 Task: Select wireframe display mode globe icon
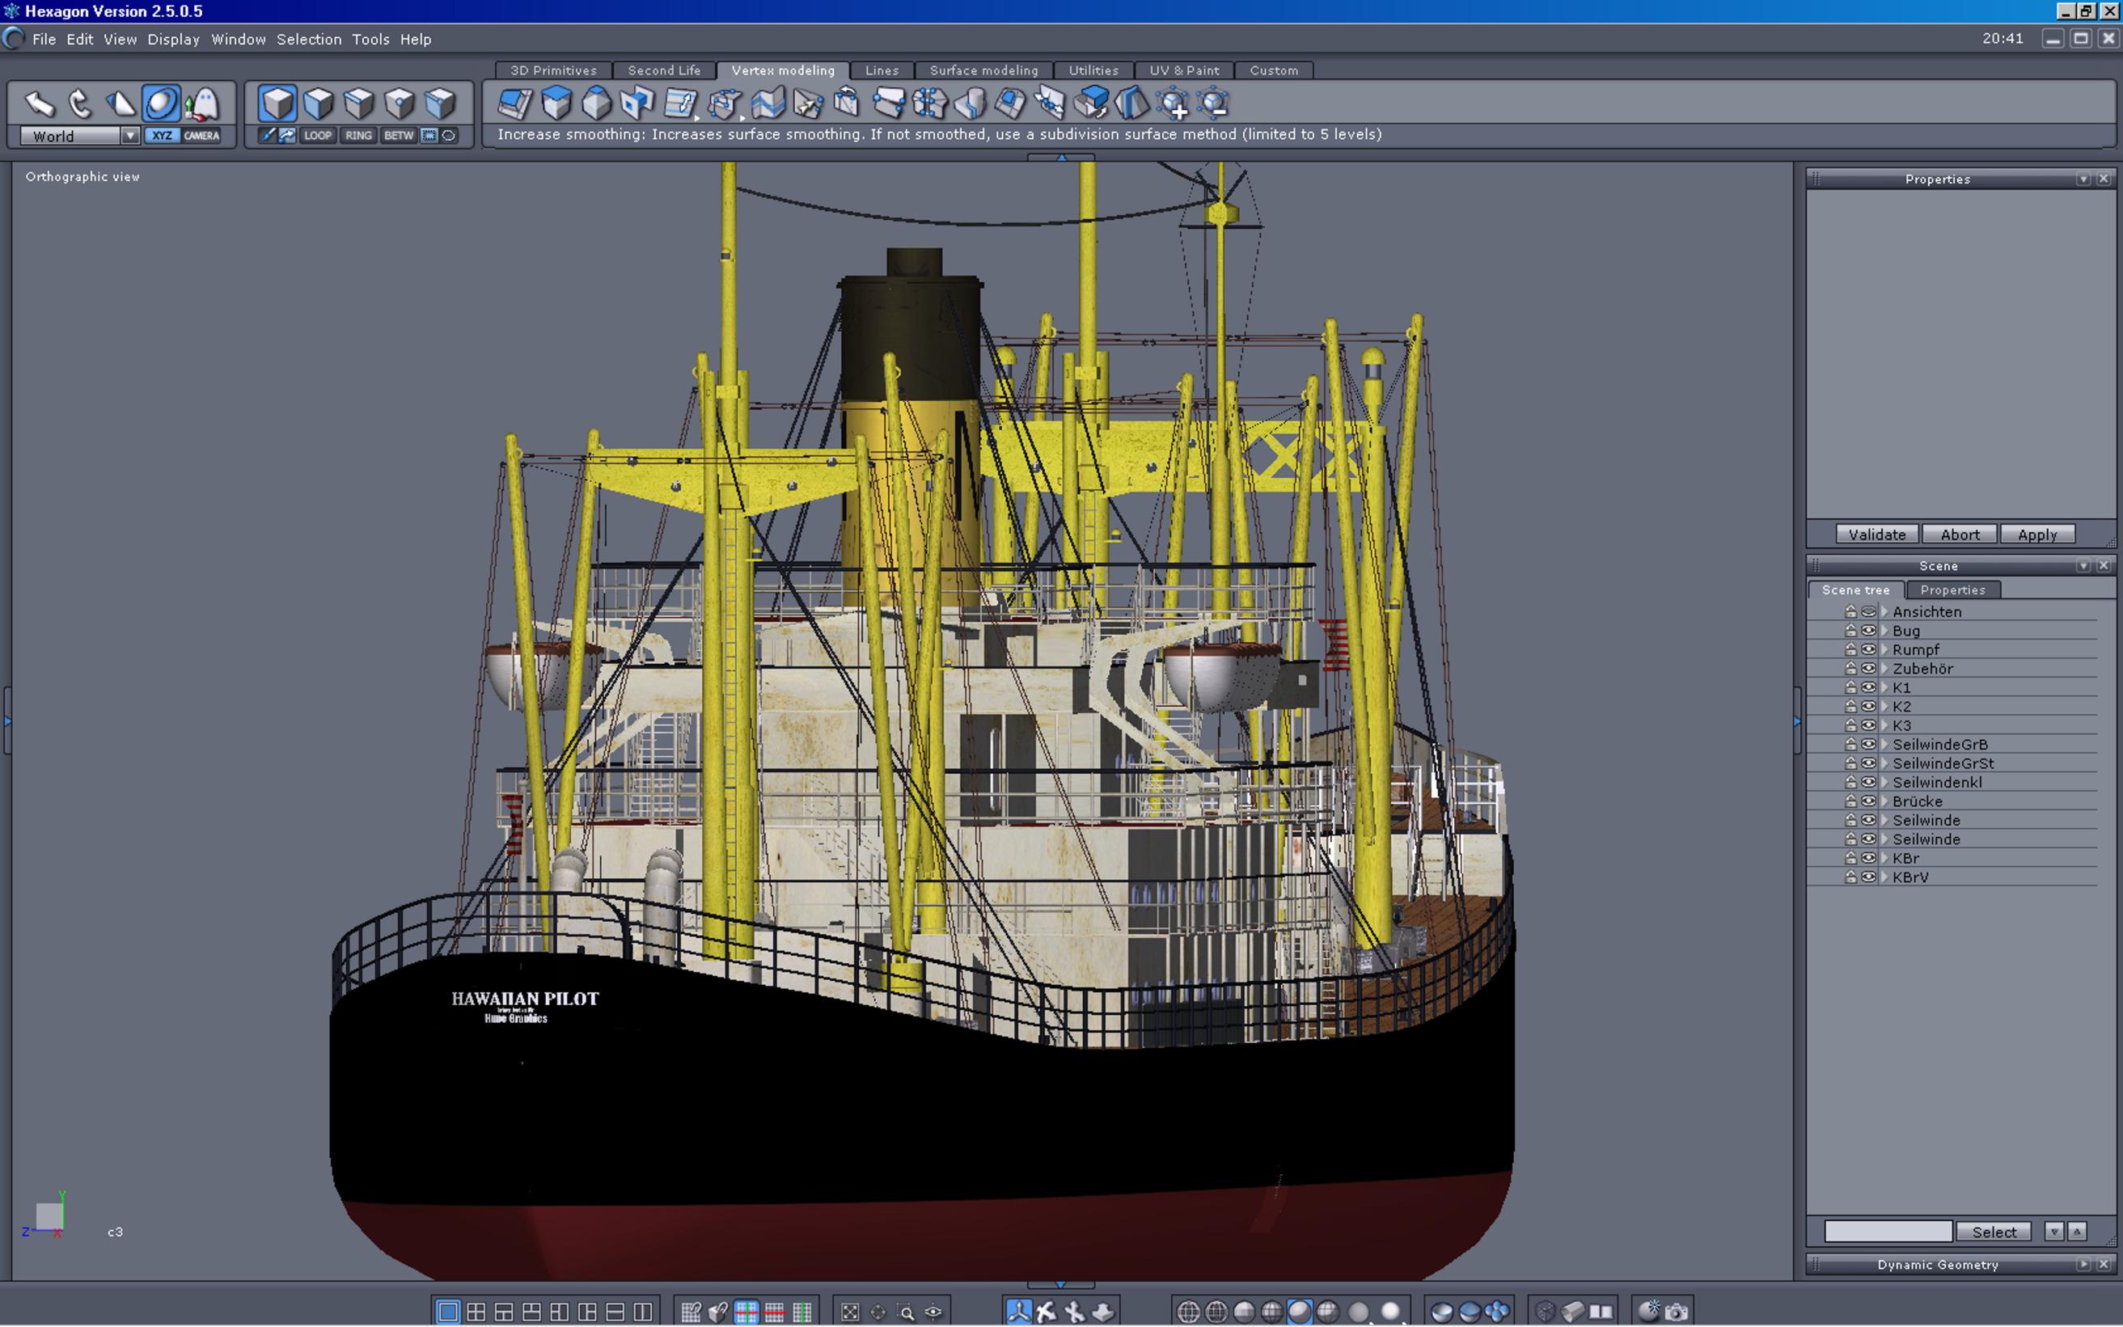1187,1312
